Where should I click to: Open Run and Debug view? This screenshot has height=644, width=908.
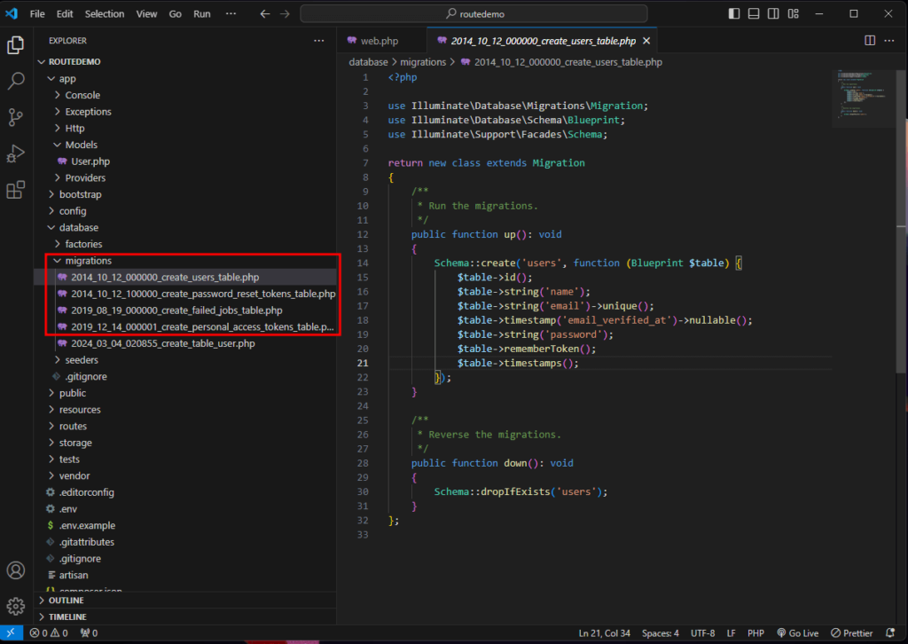pyautogui.click(x=16, y=153)
